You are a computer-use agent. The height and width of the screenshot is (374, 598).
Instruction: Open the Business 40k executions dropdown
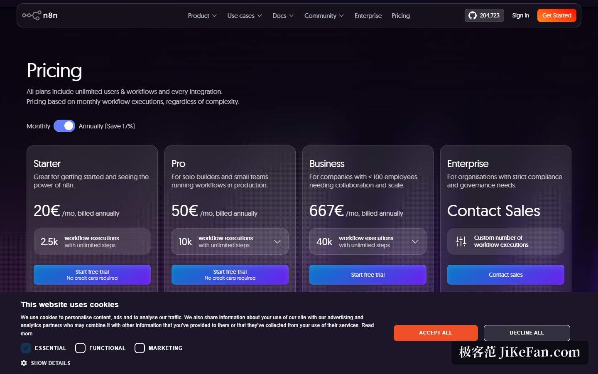tap(368, 241)
